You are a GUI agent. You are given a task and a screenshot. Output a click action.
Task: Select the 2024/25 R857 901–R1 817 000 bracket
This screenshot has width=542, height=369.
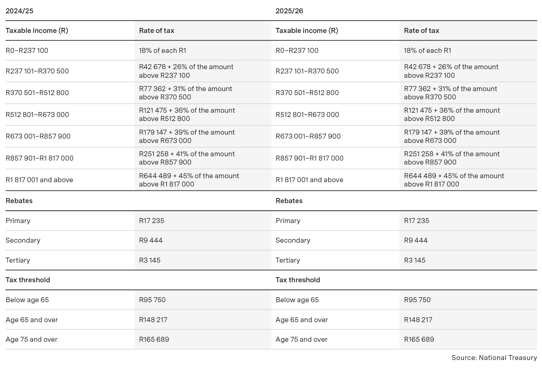point(40,158)
